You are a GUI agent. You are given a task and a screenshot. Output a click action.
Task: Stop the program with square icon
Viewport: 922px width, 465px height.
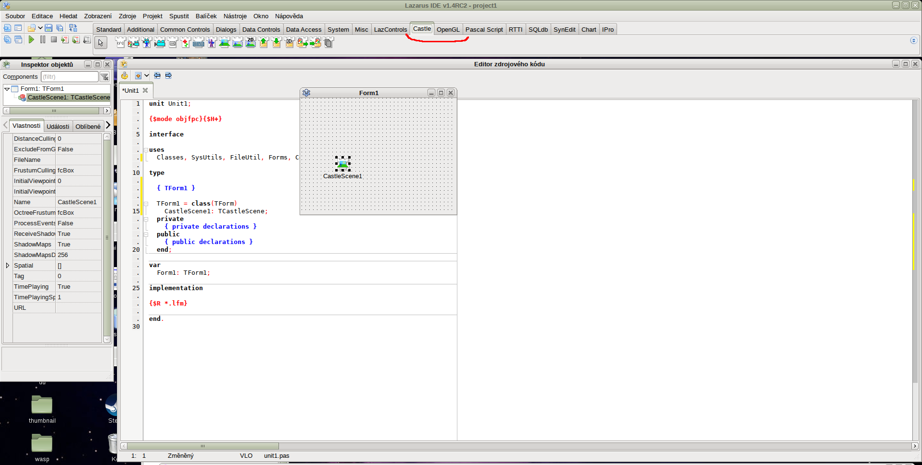coord(54,39)
